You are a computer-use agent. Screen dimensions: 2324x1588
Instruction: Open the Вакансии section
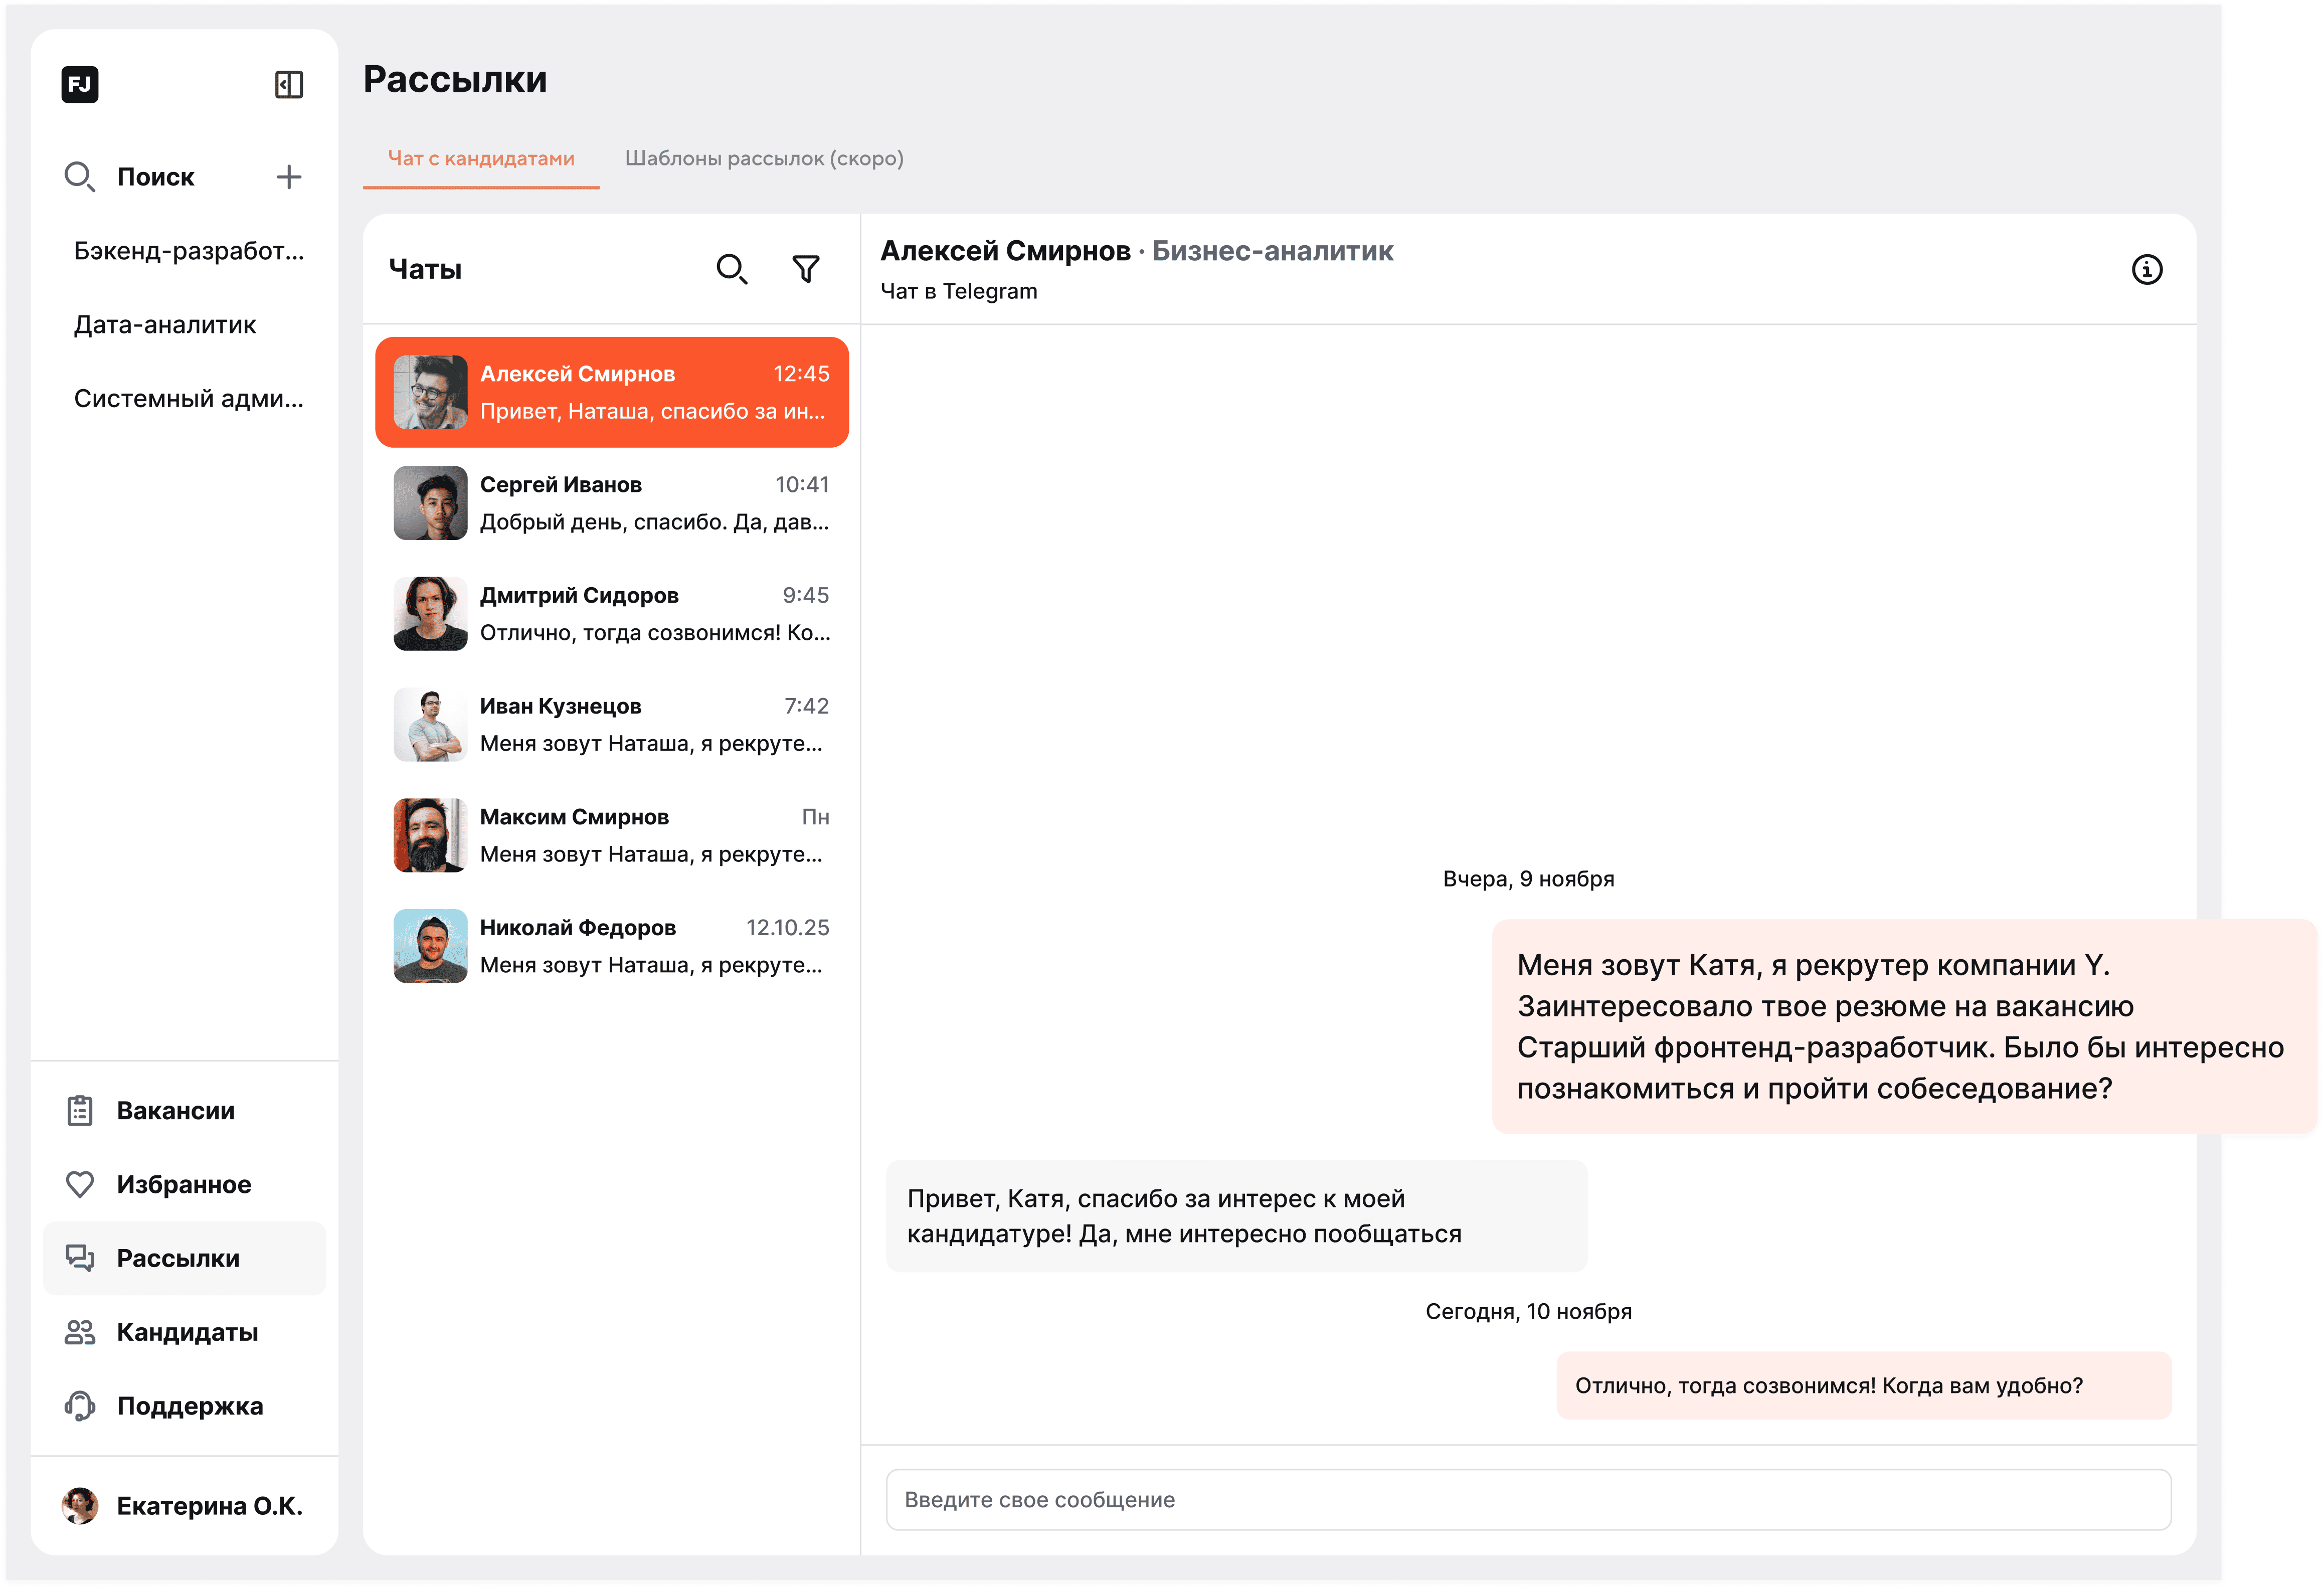[175, 1111]
